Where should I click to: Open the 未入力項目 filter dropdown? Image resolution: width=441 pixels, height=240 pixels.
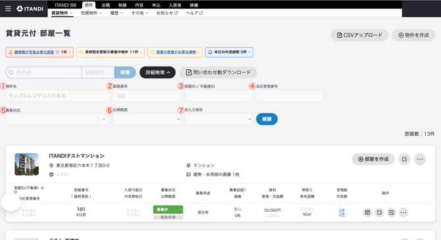pos(219,119)
